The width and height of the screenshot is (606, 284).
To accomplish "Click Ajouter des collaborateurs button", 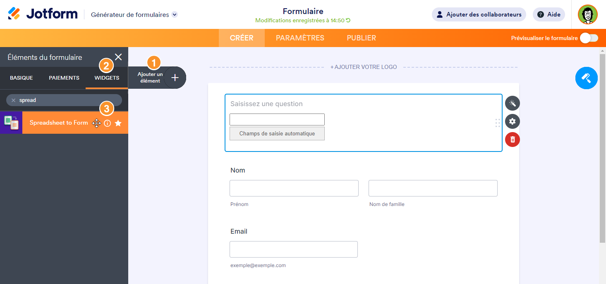I will point(479,14).
